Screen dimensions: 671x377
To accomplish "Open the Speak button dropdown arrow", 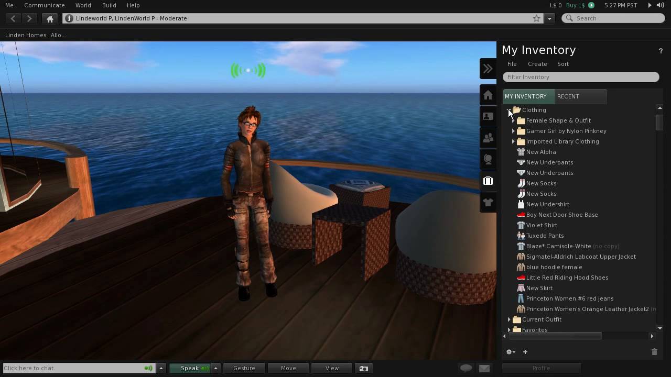I will click(215, 368).
